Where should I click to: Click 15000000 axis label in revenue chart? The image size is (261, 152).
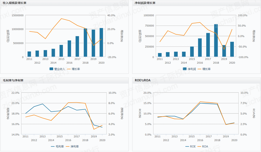click(x=18, y=15)
